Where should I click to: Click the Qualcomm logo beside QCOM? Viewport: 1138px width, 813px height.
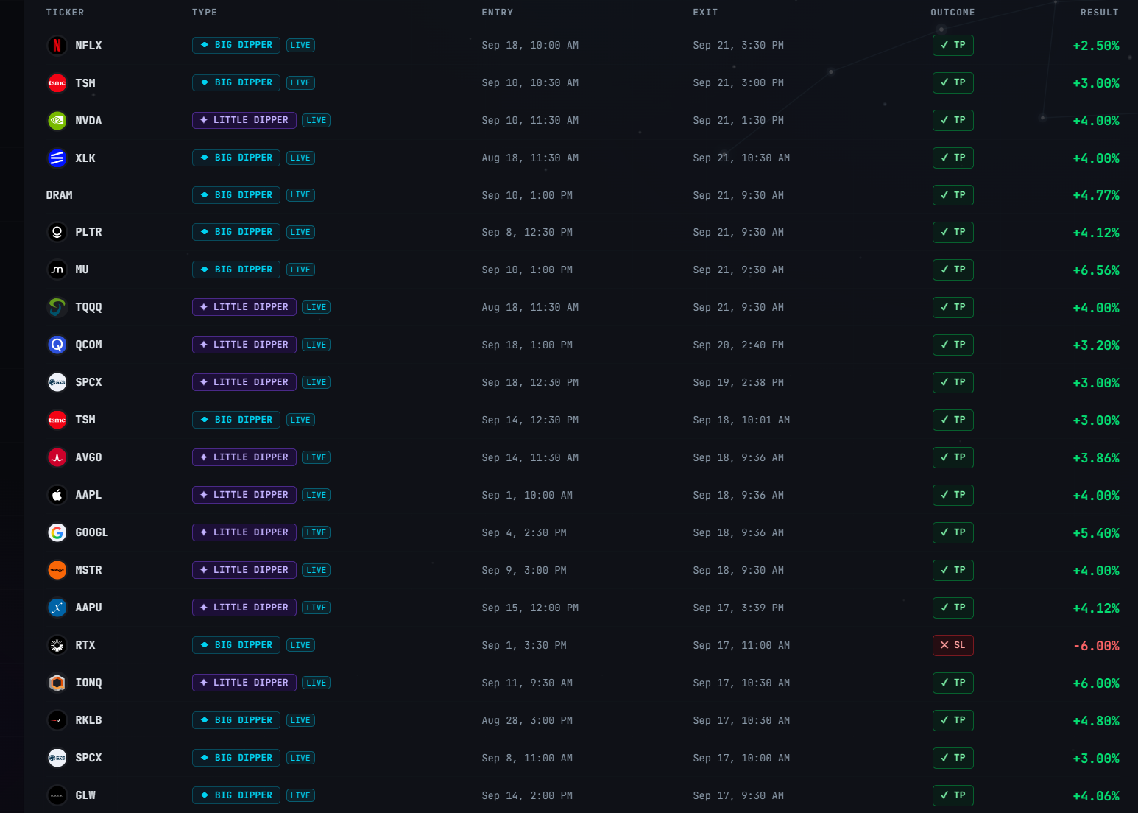[x=57, y=345]
